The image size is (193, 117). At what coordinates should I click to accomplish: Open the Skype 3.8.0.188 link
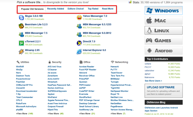pos(34,16)
